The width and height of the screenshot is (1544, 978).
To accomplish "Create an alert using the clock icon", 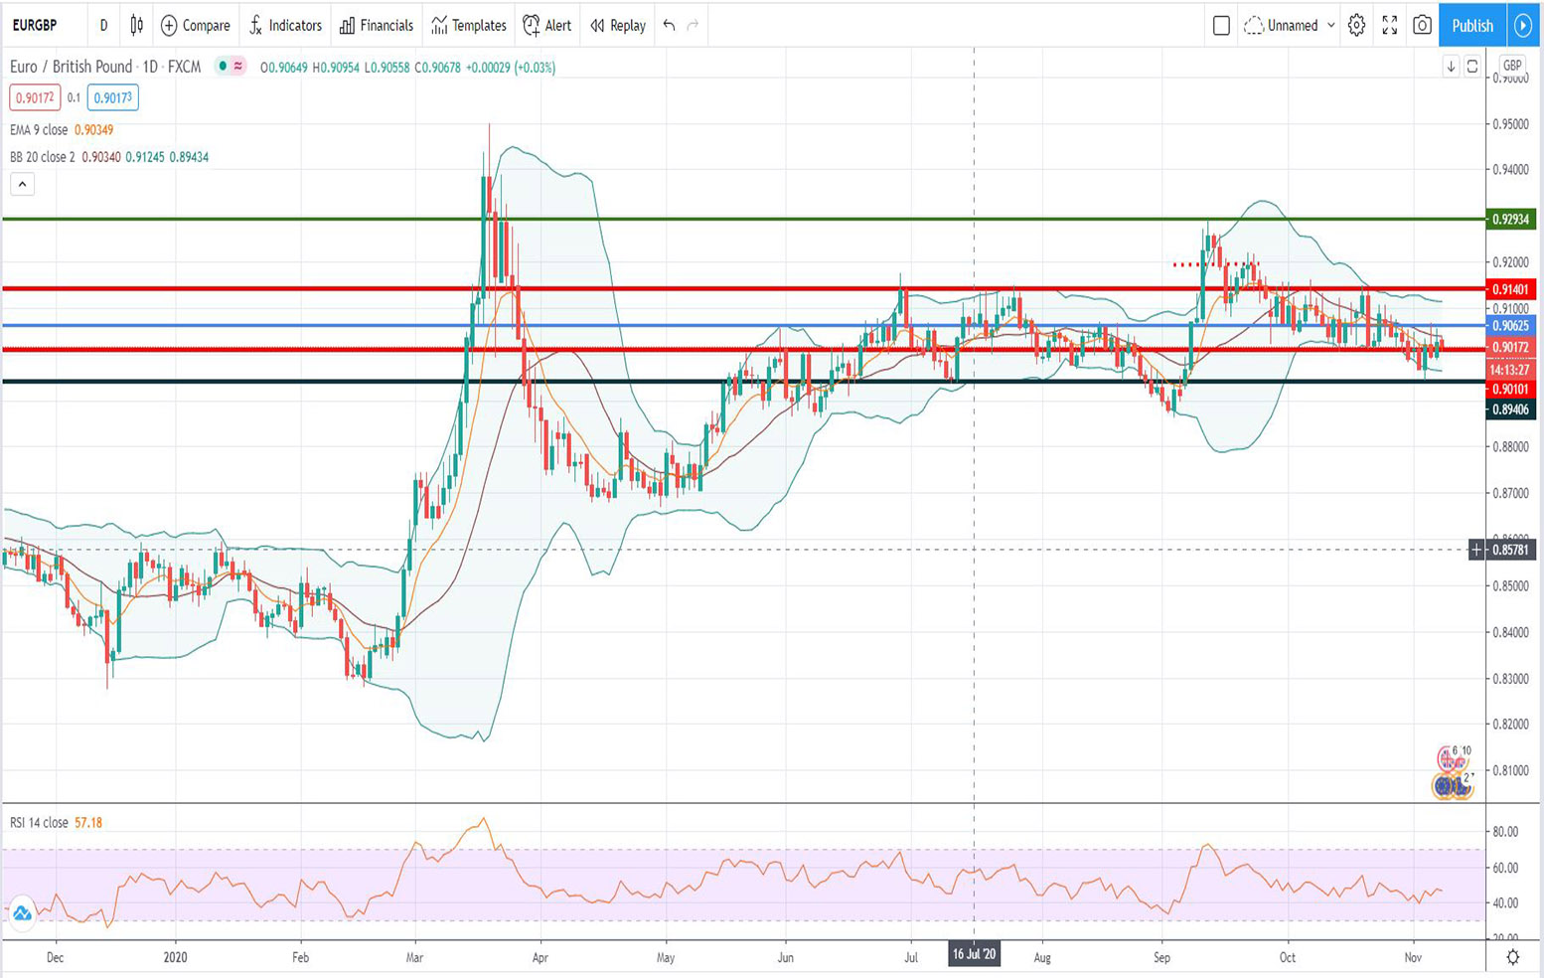I will (x=533, y=26).
